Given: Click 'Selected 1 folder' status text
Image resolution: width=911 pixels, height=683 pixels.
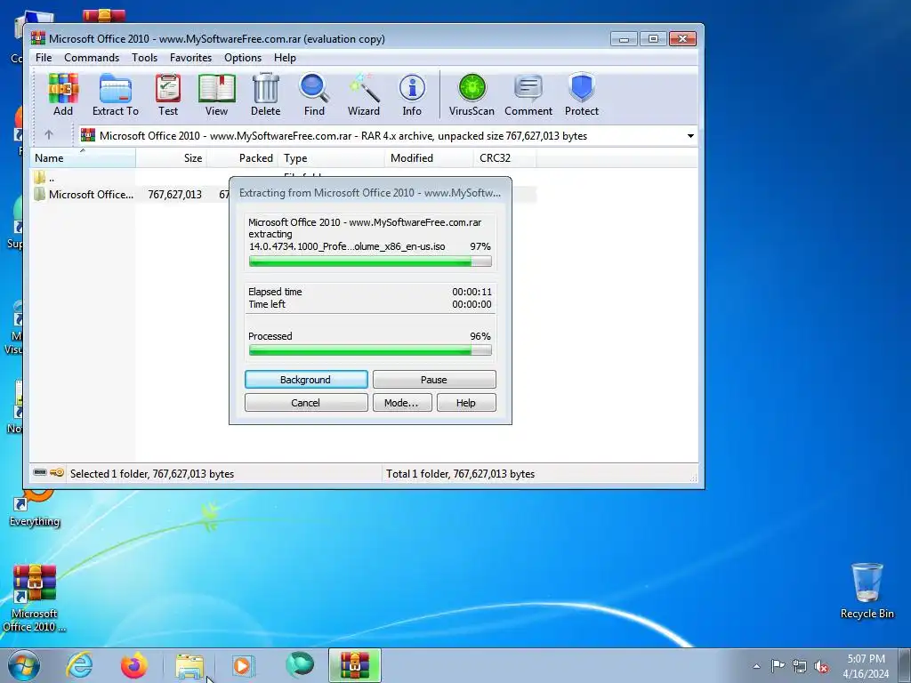Looking at the screenshot, I should [152, 474].
